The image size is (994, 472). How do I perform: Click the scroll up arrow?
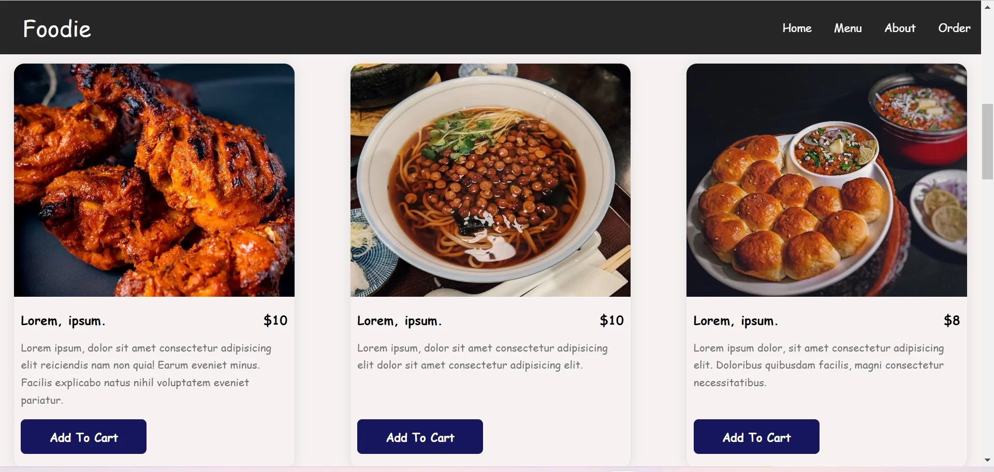pos(987,6)
